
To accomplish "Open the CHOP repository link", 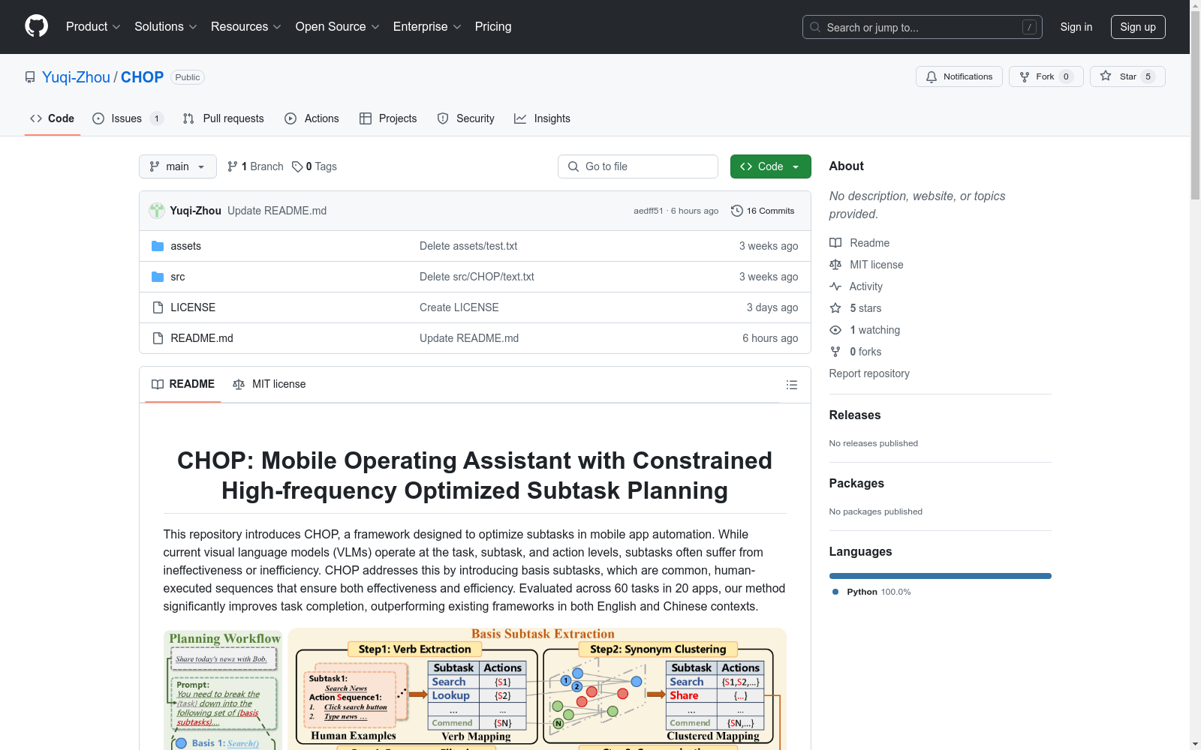I will pos(142,77).
